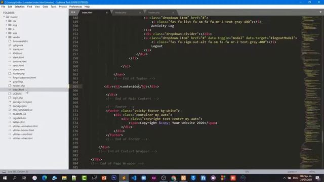Open charts.html in the sidebar
This screenshot has height=182, width=324.
19,70
